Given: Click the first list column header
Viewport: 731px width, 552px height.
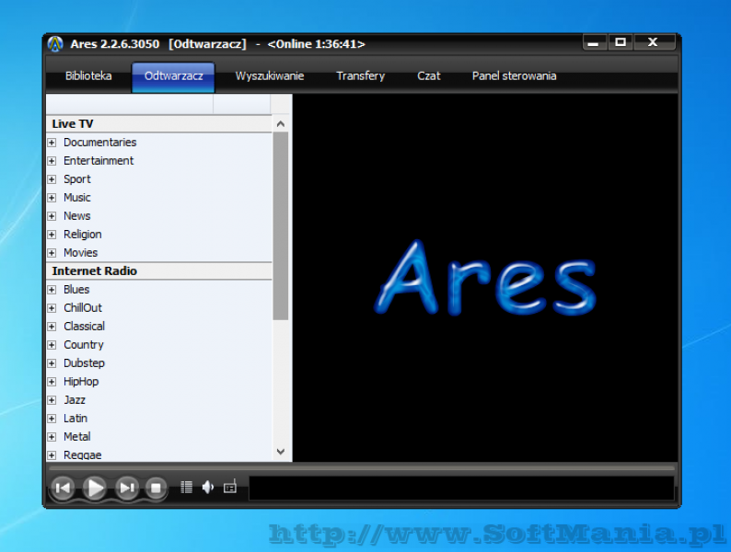Looking at the screenshot, I should point(130,104).
